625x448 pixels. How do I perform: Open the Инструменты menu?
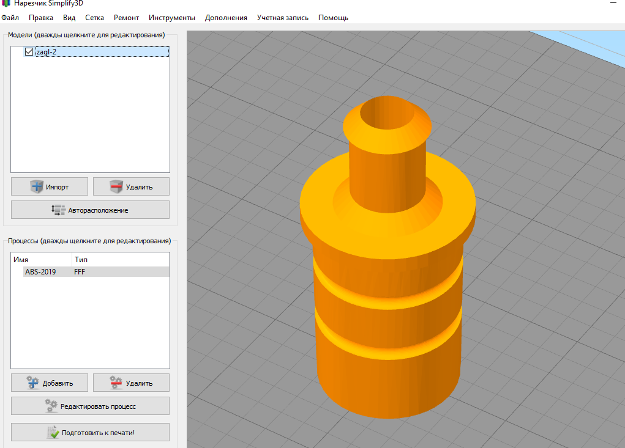click(x=172, y=18)
